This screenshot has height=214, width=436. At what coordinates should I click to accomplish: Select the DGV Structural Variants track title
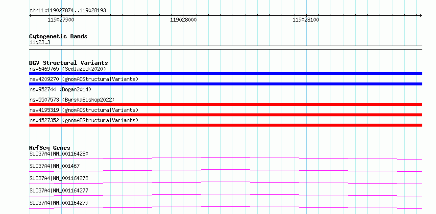pos(69,63)
